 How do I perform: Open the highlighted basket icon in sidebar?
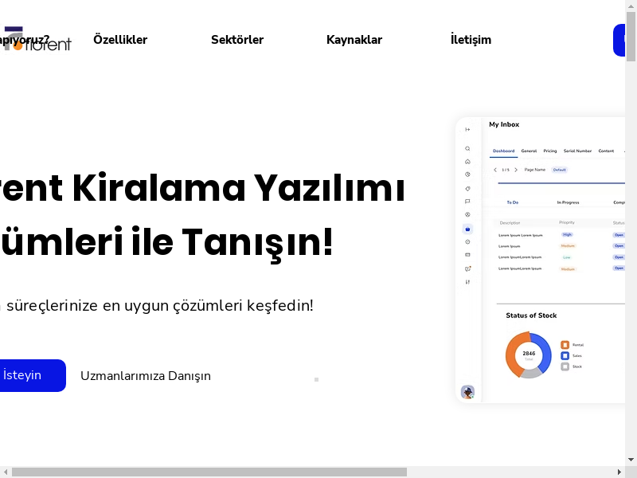[x=467, y=229]
